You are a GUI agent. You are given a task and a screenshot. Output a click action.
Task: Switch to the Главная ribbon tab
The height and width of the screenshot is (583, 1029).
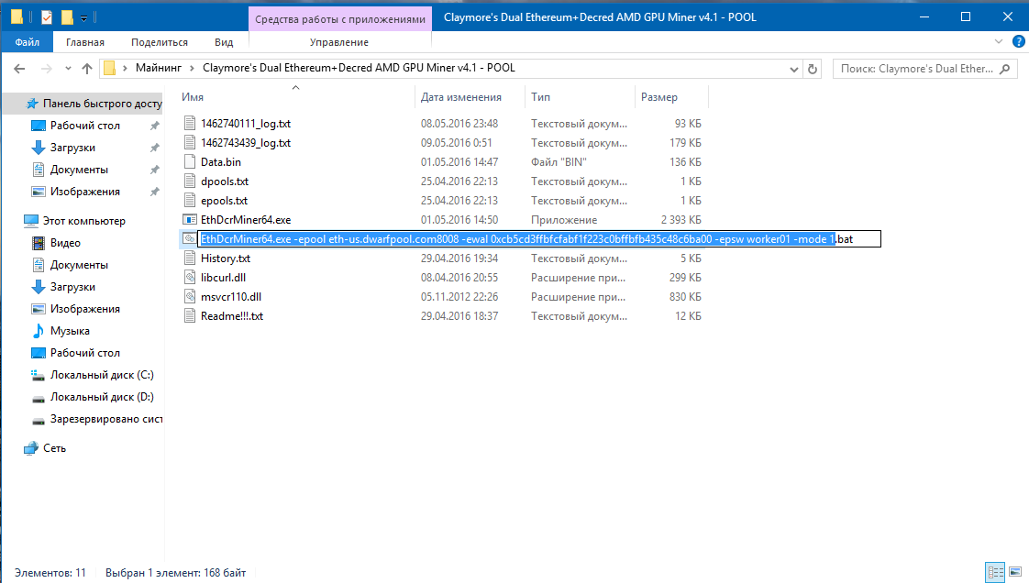(x=84, y=42)
